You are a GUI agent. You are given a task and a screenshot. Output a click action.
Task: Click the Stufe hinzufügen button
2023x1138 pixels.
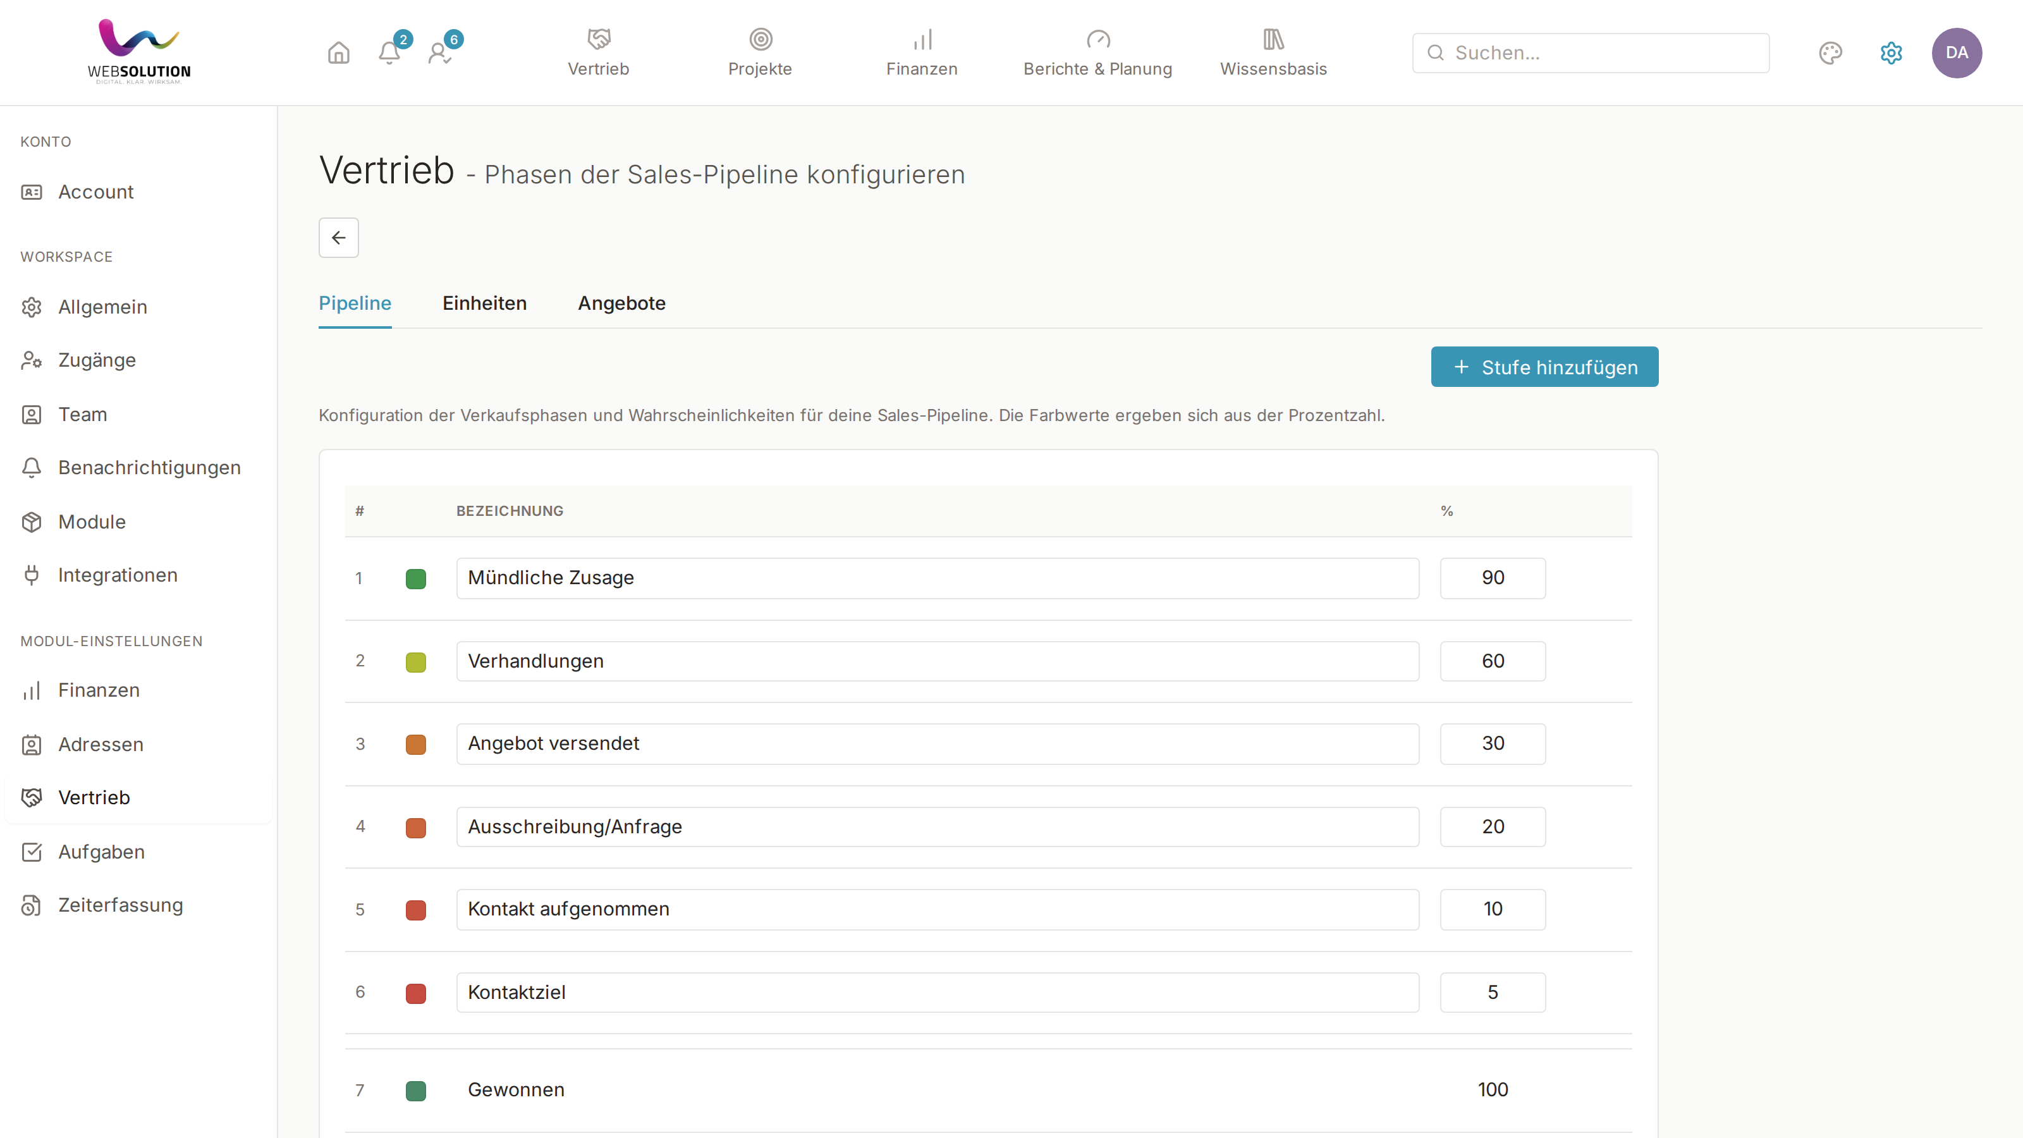(x=1544, y=367)
